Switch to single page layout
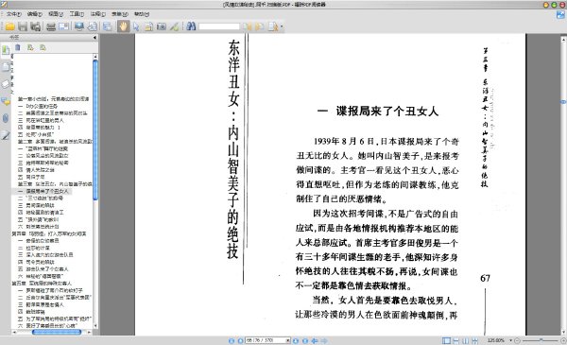Viewport: 567px width, 345px height. coord(447,340)
